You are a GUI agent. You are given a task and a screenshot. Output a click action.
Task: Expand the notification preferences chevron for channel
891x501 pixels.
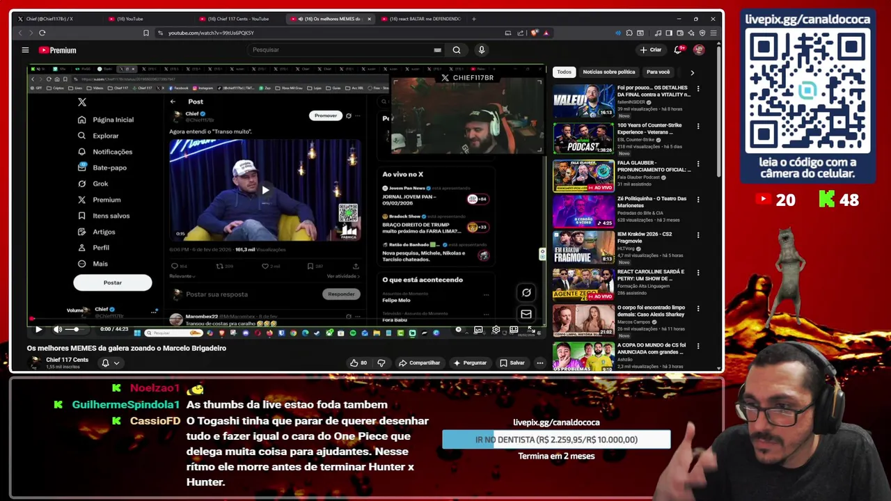[x=116, y=363]
